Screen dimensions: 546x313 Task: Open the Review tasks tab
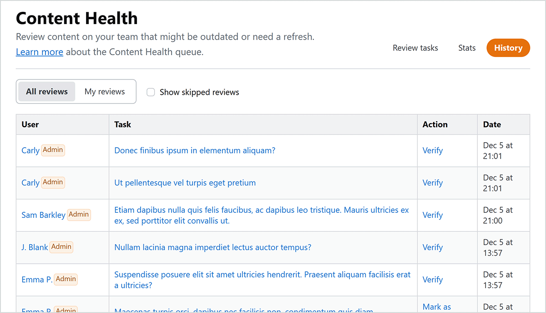tap(415, 48)
